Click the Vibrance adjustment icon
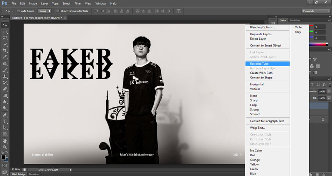 click(315, 59)
